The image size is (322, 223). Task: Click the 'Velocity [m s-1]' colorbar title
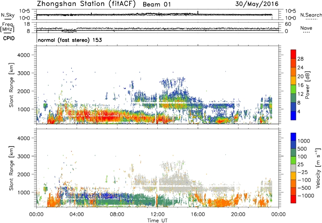coord(318,168)
